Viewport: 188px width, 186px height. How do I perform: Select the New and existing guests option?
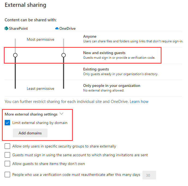pyautogui.click(x=104, y=53)
